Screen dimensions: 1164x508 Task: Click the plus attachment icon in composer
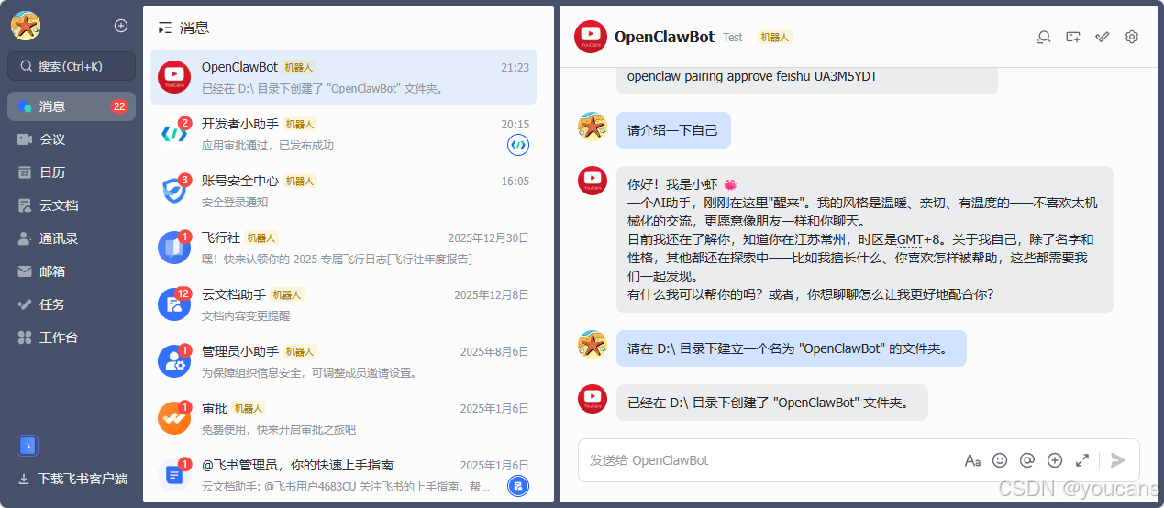pos(1055,460)
